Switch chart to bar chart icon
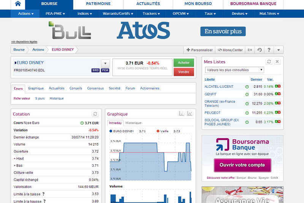The width and height of the screenshot is (304, 203). [x=181, y=113]
